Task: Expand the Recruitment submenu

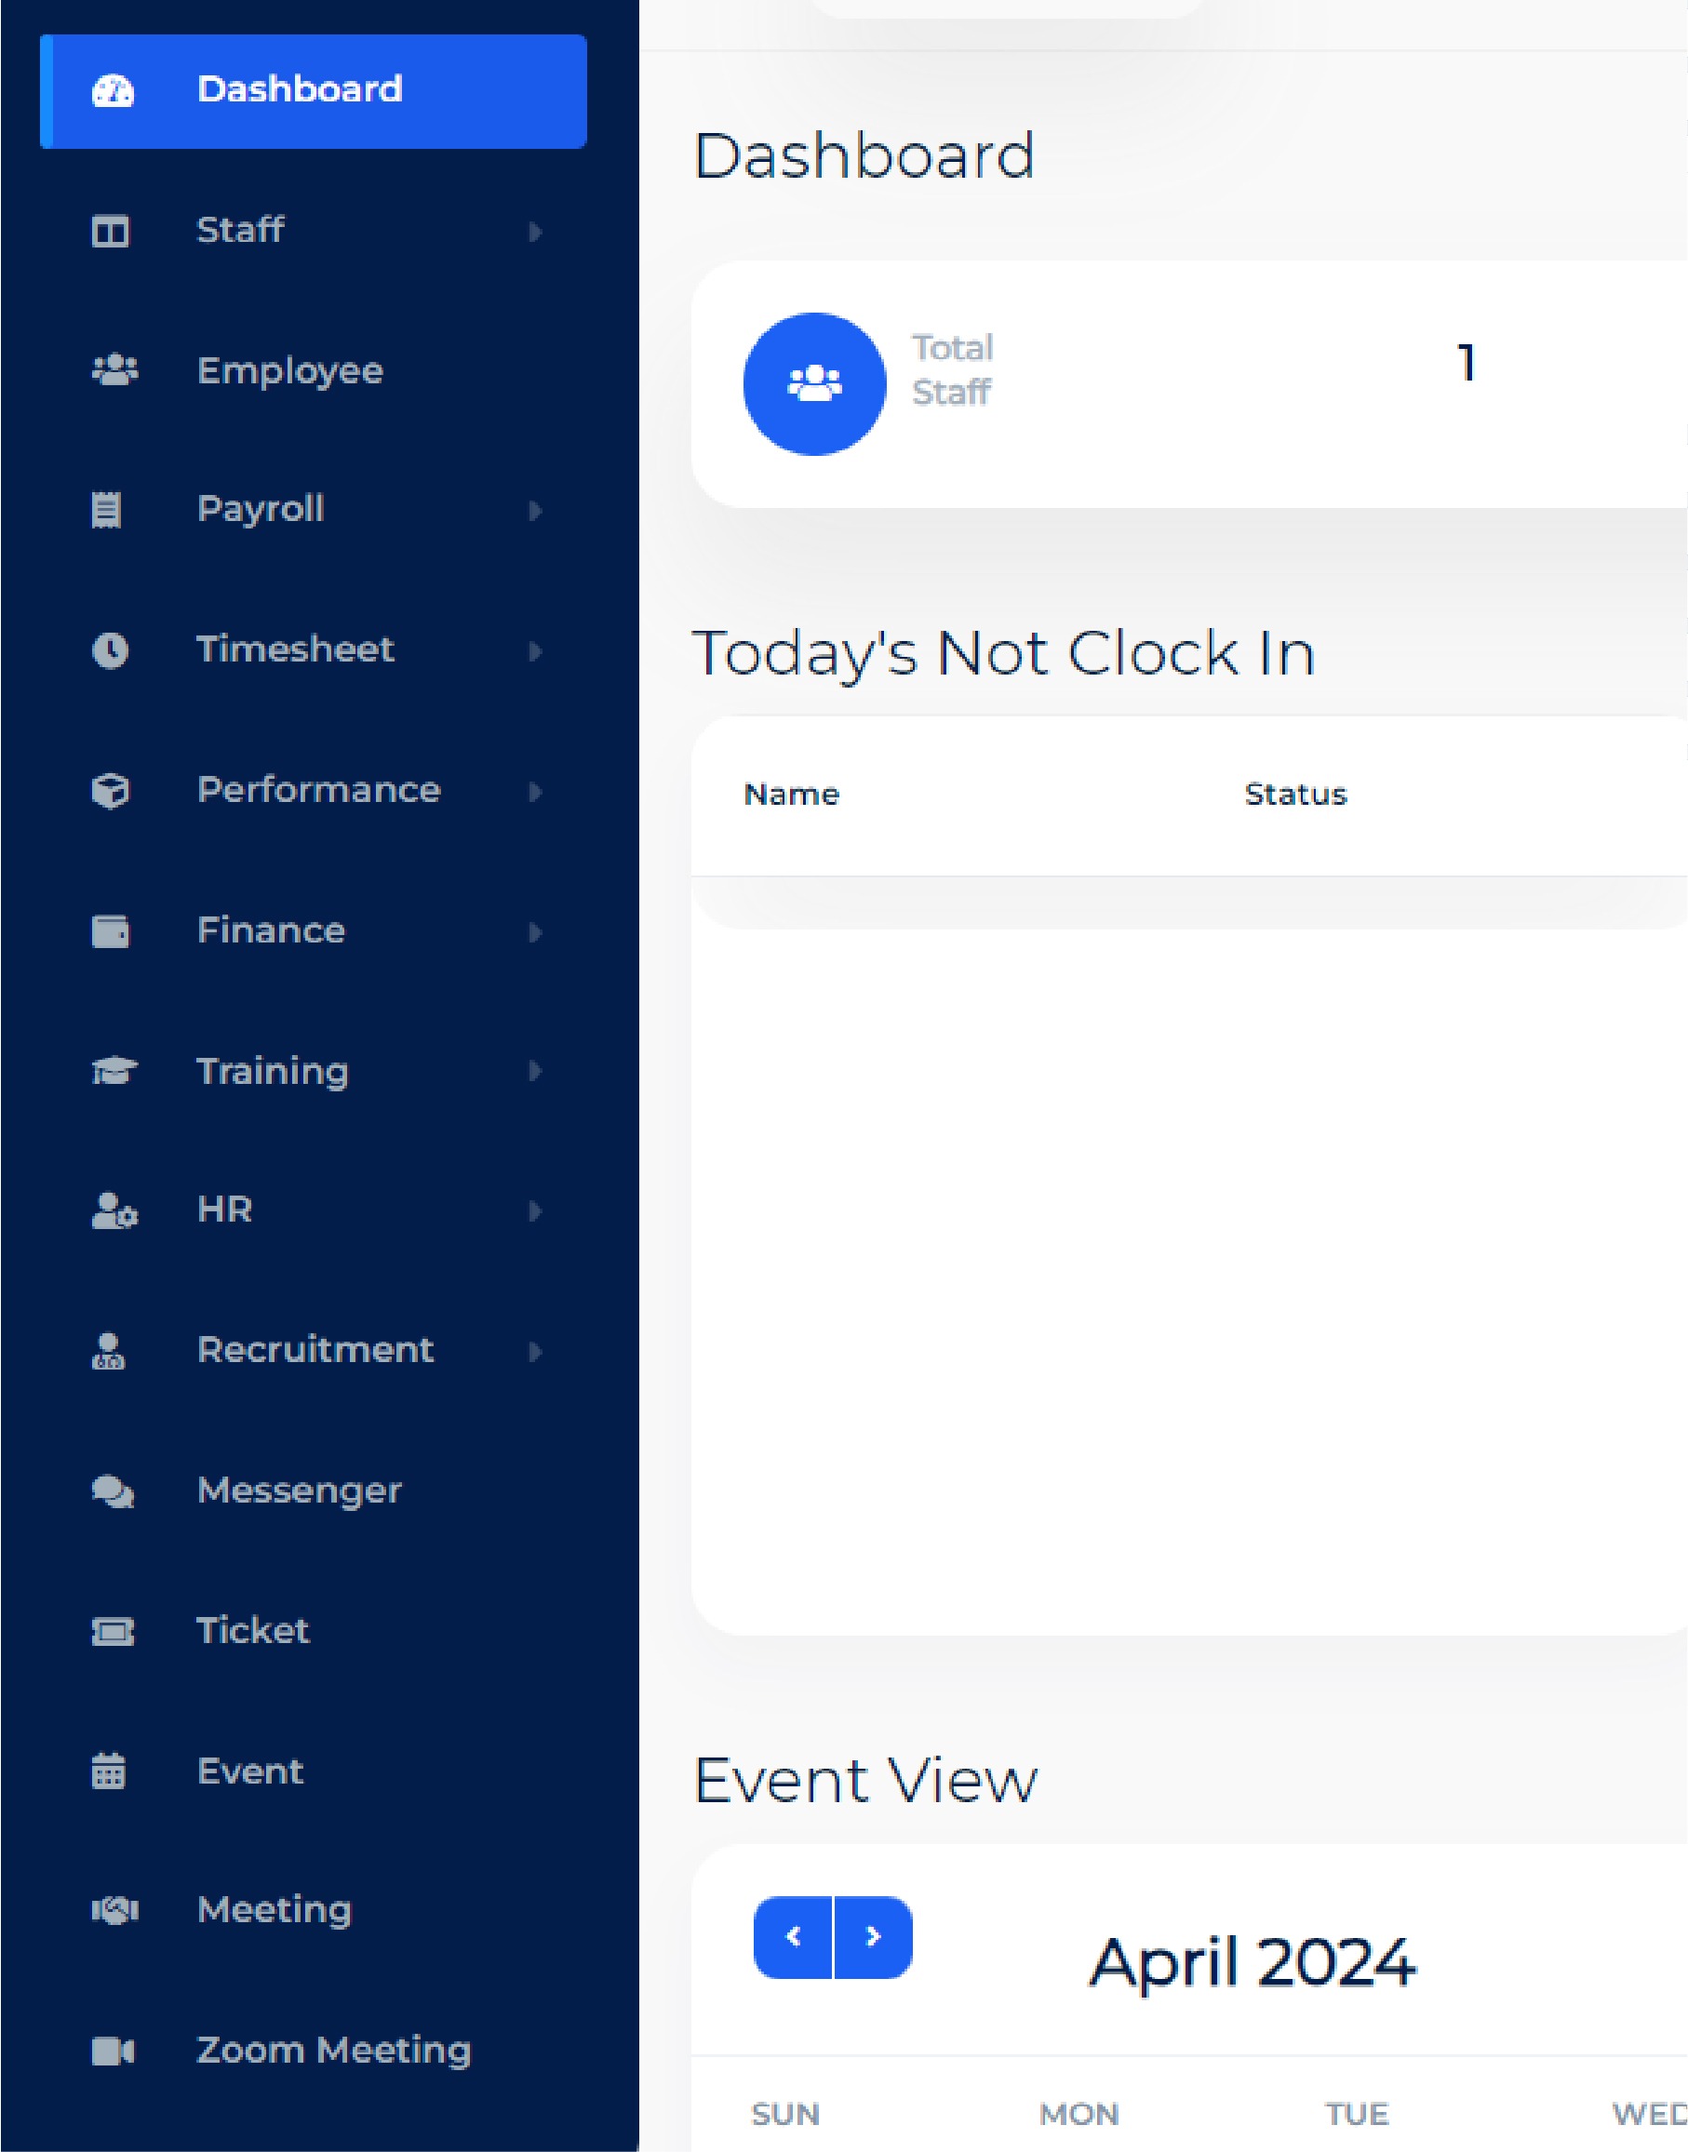Action: click(536, 1351)
